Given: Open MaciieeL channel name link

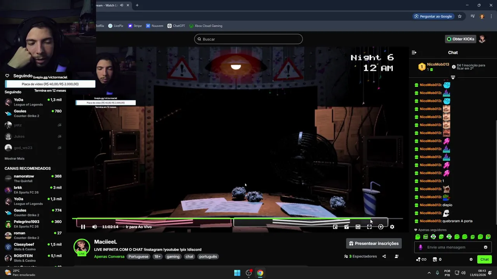Looking at the screenshot, I should pyautogui.click(x=105, y=242).
